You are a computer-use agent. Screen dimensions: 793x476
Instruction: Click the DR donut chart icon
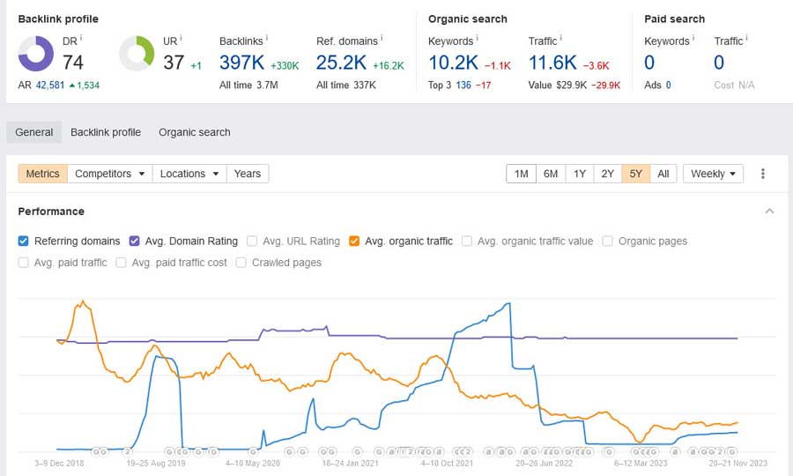[x=36, y=54]
